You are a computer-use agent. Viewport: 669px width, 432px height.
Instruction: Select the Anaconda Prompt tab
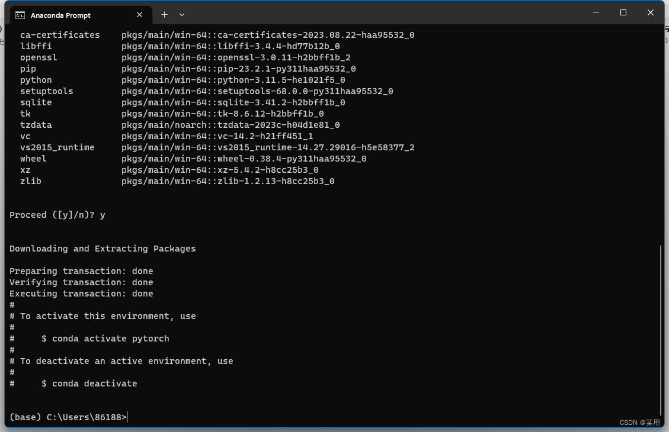point(81,15)
